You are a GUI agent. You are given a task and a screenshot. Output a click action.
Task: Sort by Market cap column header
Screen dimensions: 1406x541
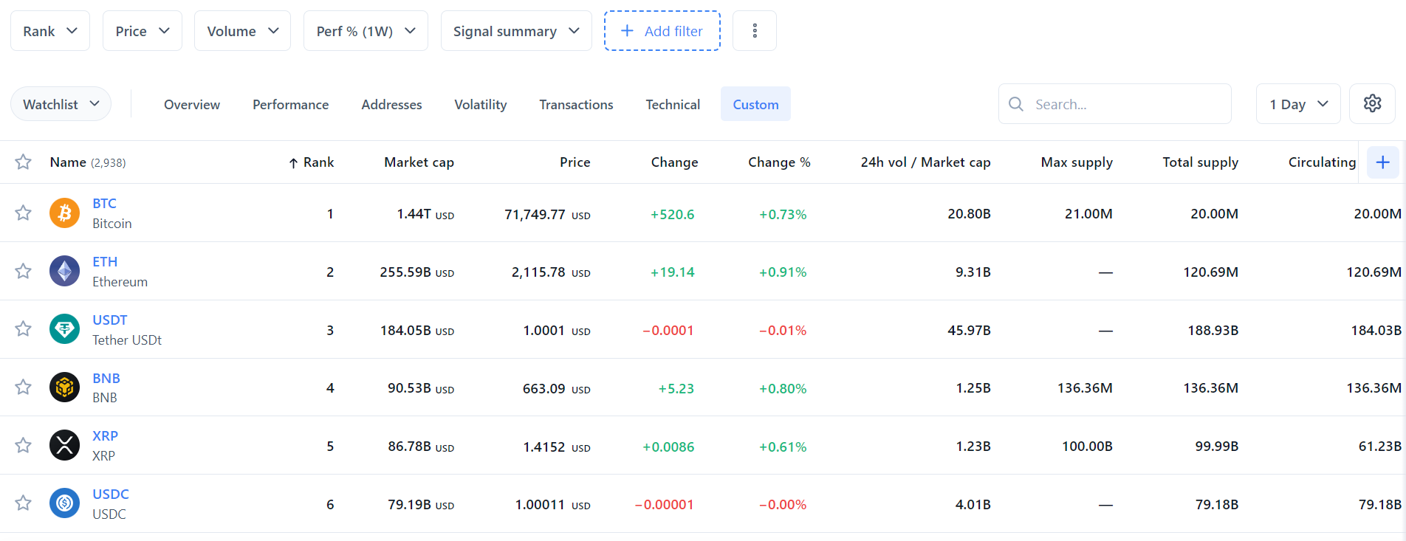click(419, 162)
